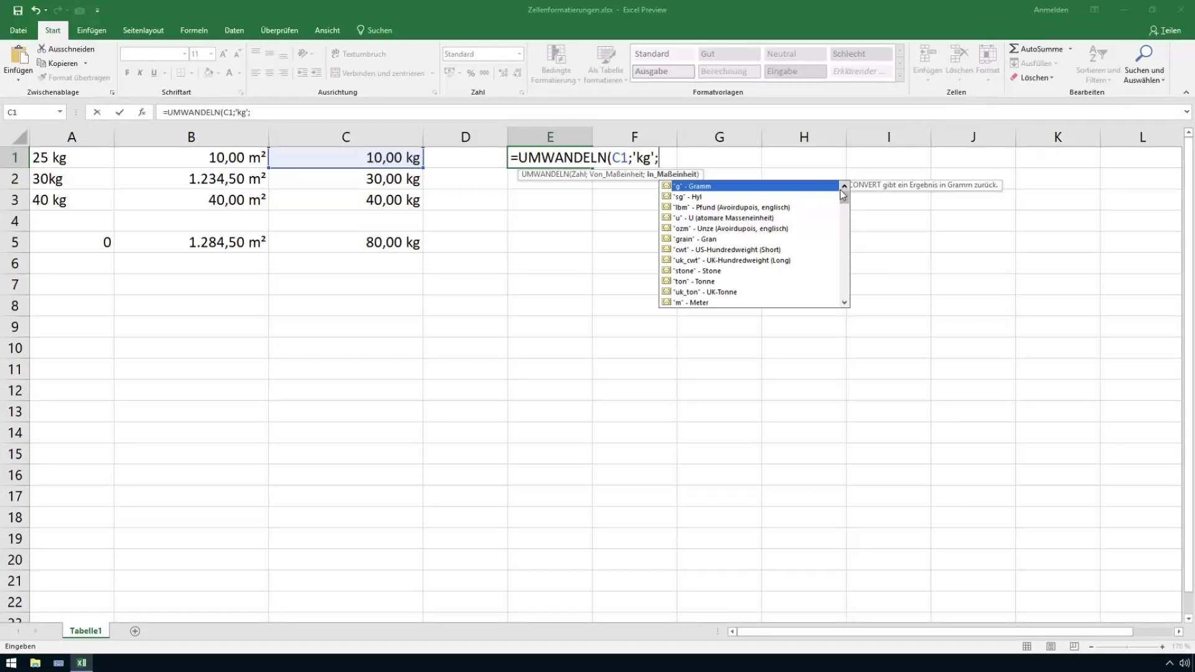This screenshot has height=672, width=1195.
Task: Switch to Daten ribbon tab
Action: pyautogui.click(x=234, y=30)
